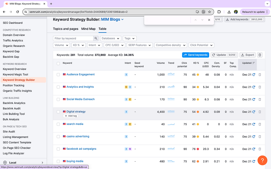
Task: Reload the browser page
Action: click(x=17, y=12)
